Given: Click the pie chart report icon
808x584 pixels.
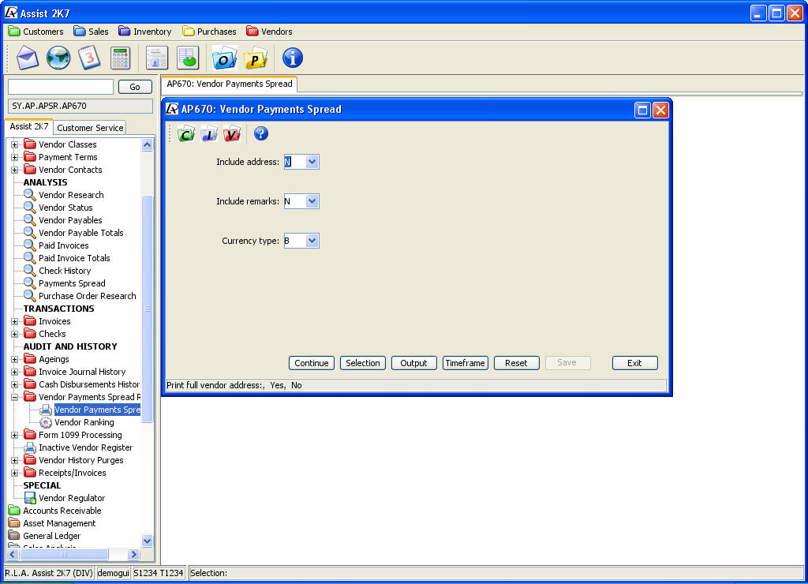Looking at the screenshot, I should 188,58.
